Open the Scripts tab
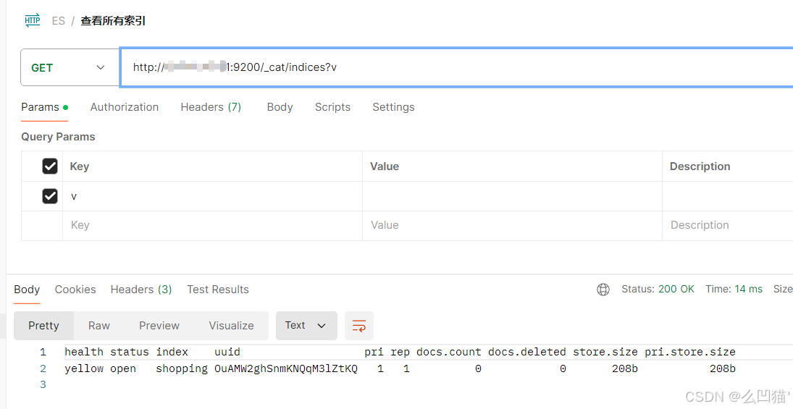This screenshot has height=409, width=793. [332, 107]
